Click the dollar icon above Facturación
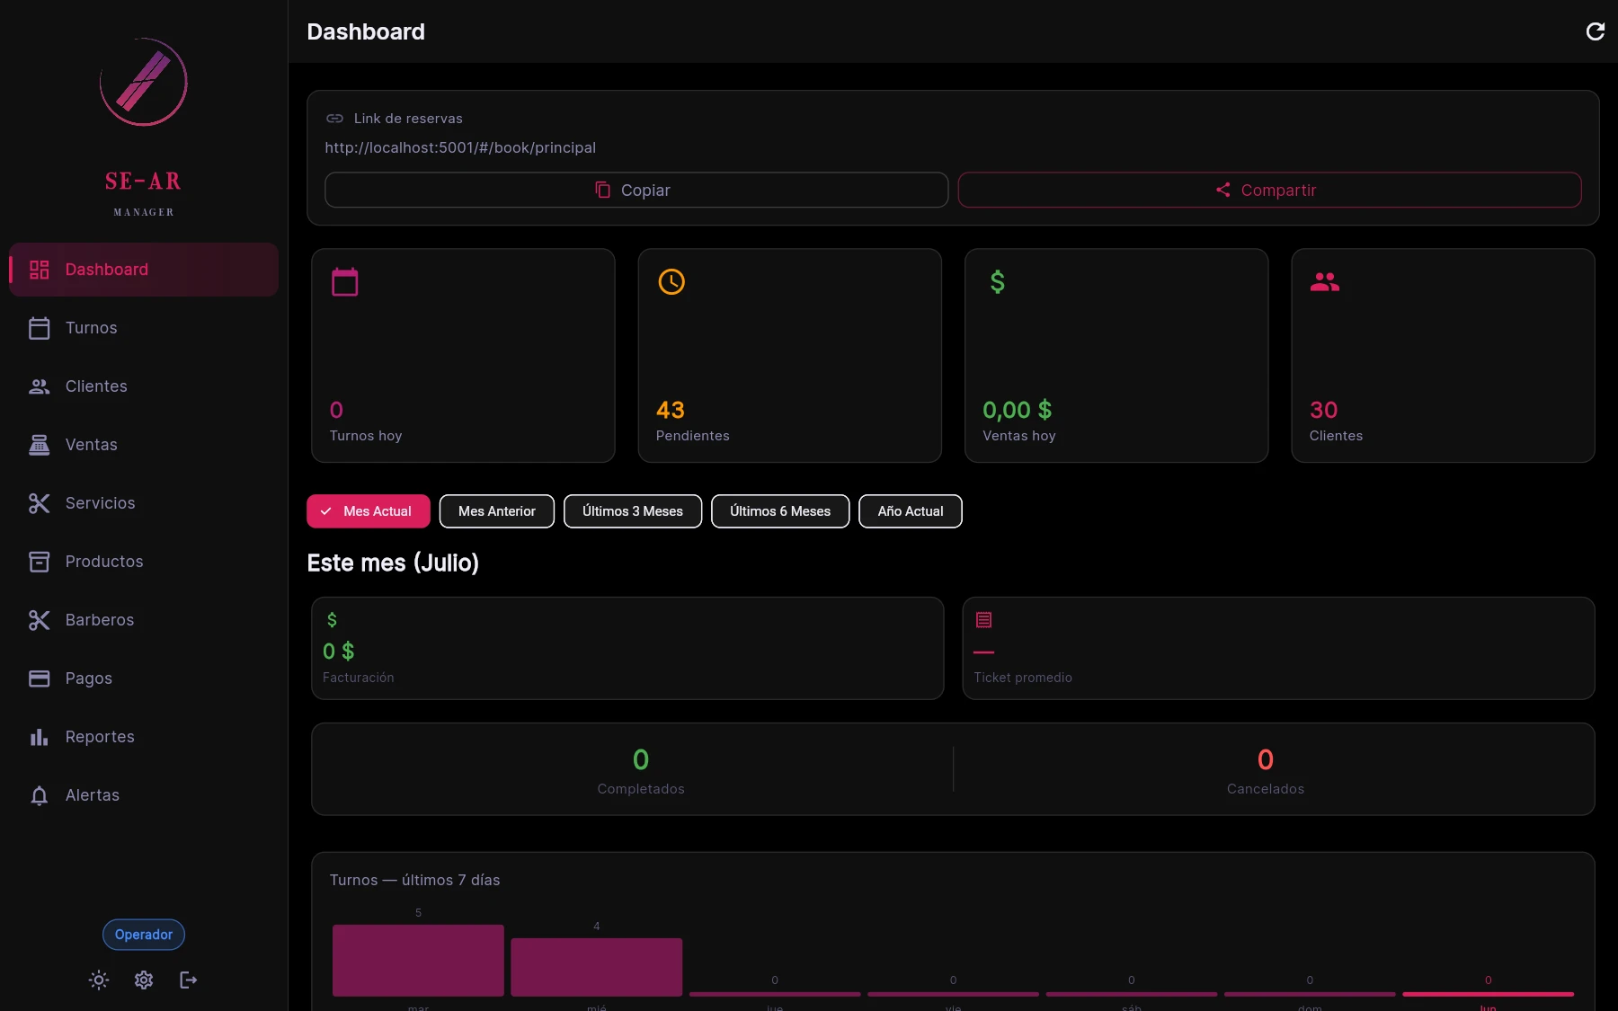The width and height of the screenshot is (1618, 1011). tap(333, 620)
